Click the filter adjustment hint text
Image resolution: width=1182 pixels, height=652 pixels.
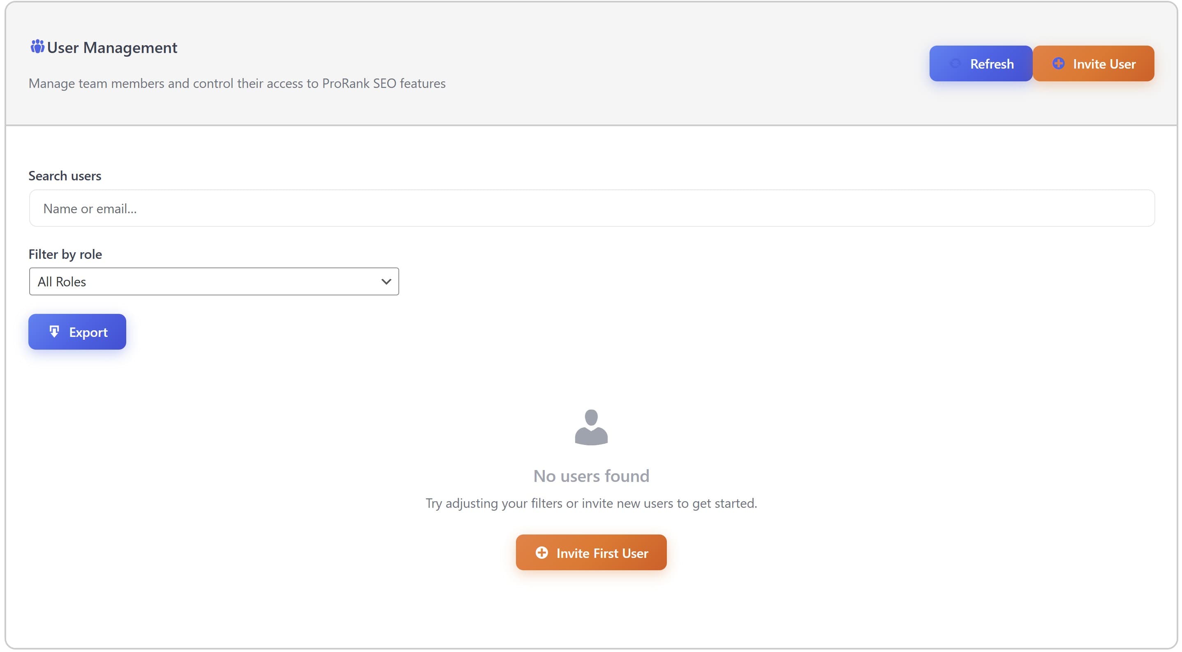591,502
